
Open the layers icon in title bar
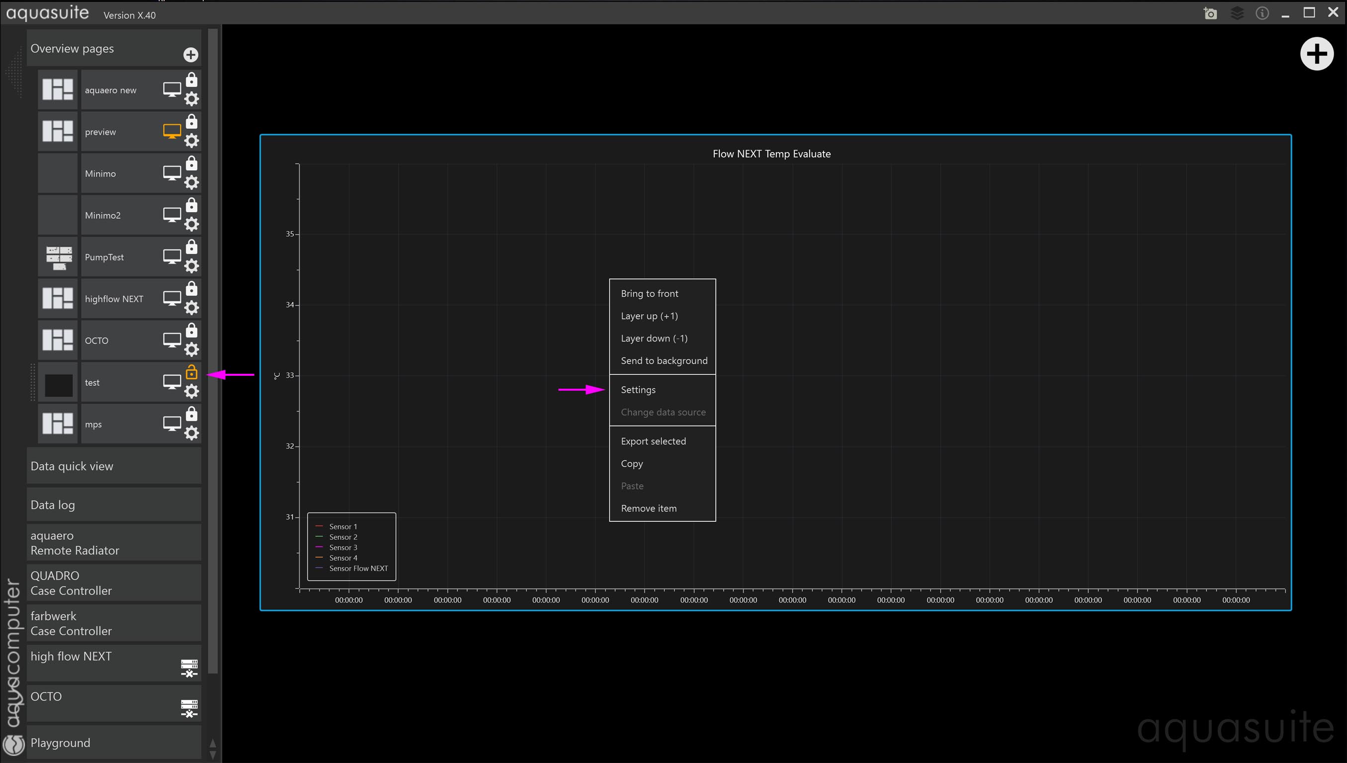pos(1237,13)
